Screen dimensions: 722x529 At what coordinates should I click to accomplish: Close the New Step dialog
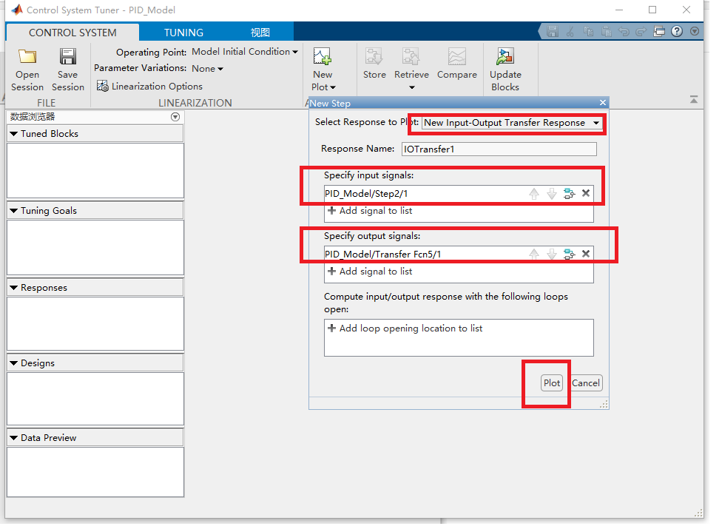[x=603, y=102]
